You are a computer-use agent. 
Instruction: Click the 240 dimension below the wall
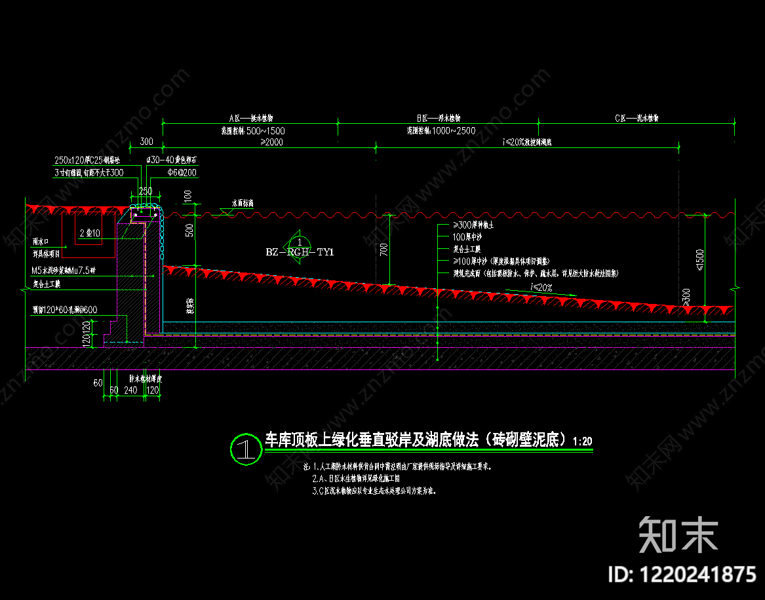(x=130, y=390)
